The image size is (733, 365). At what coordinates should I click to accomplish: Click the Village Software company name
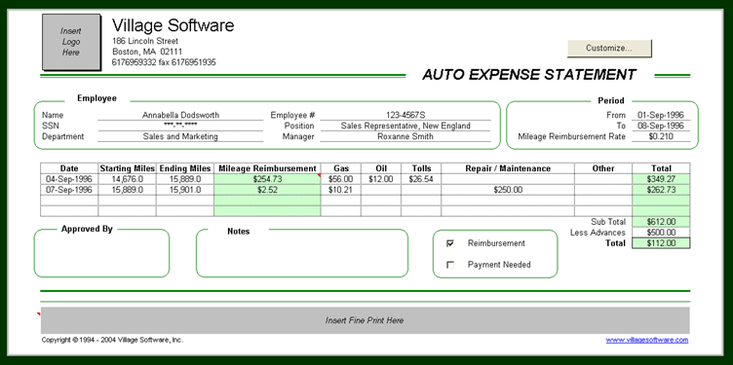[x=173, y=25]
